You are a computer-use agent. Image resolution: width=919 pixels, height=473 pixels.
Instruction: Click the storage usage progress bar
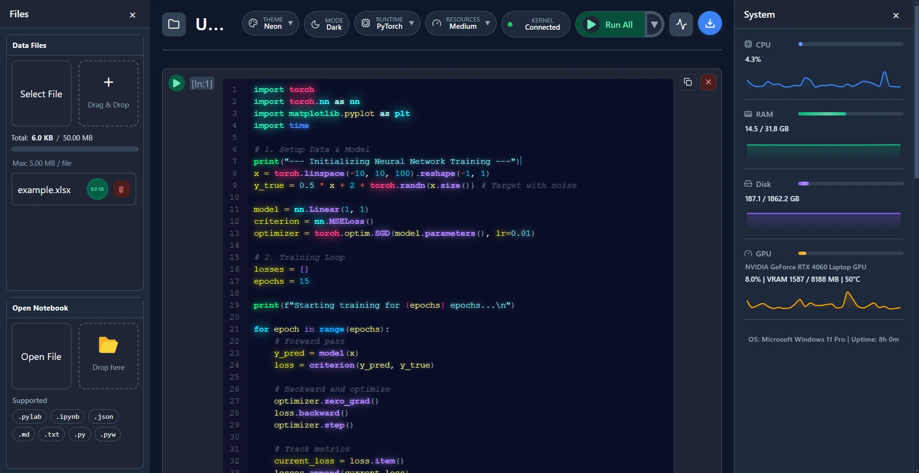[75, 149]
